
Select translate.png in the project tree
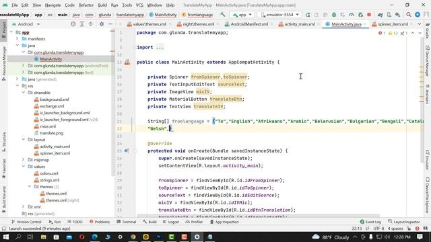51,133
